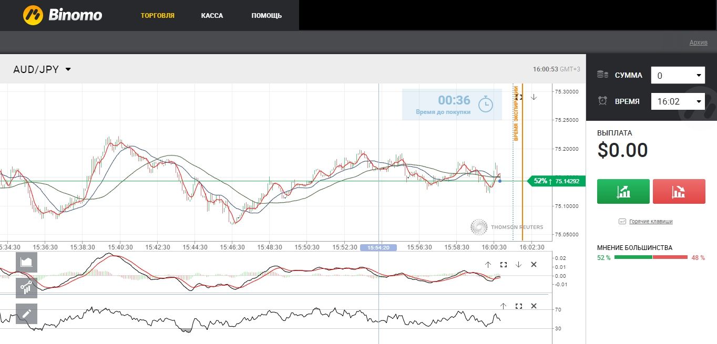Screen dimensions: 717x344
Task: Click the Binomo logo
Action: [63, 15]
